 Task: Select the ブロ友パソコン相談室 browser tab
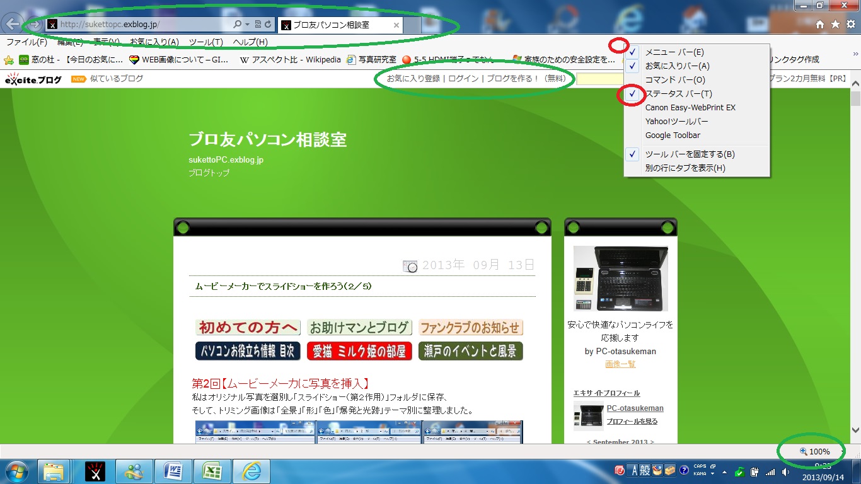340,25
